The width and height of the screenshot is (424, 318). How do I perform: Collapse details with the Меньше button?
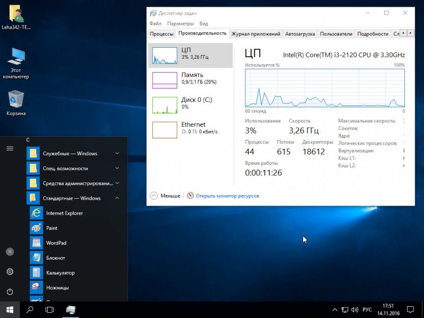(x=165, y=196)
